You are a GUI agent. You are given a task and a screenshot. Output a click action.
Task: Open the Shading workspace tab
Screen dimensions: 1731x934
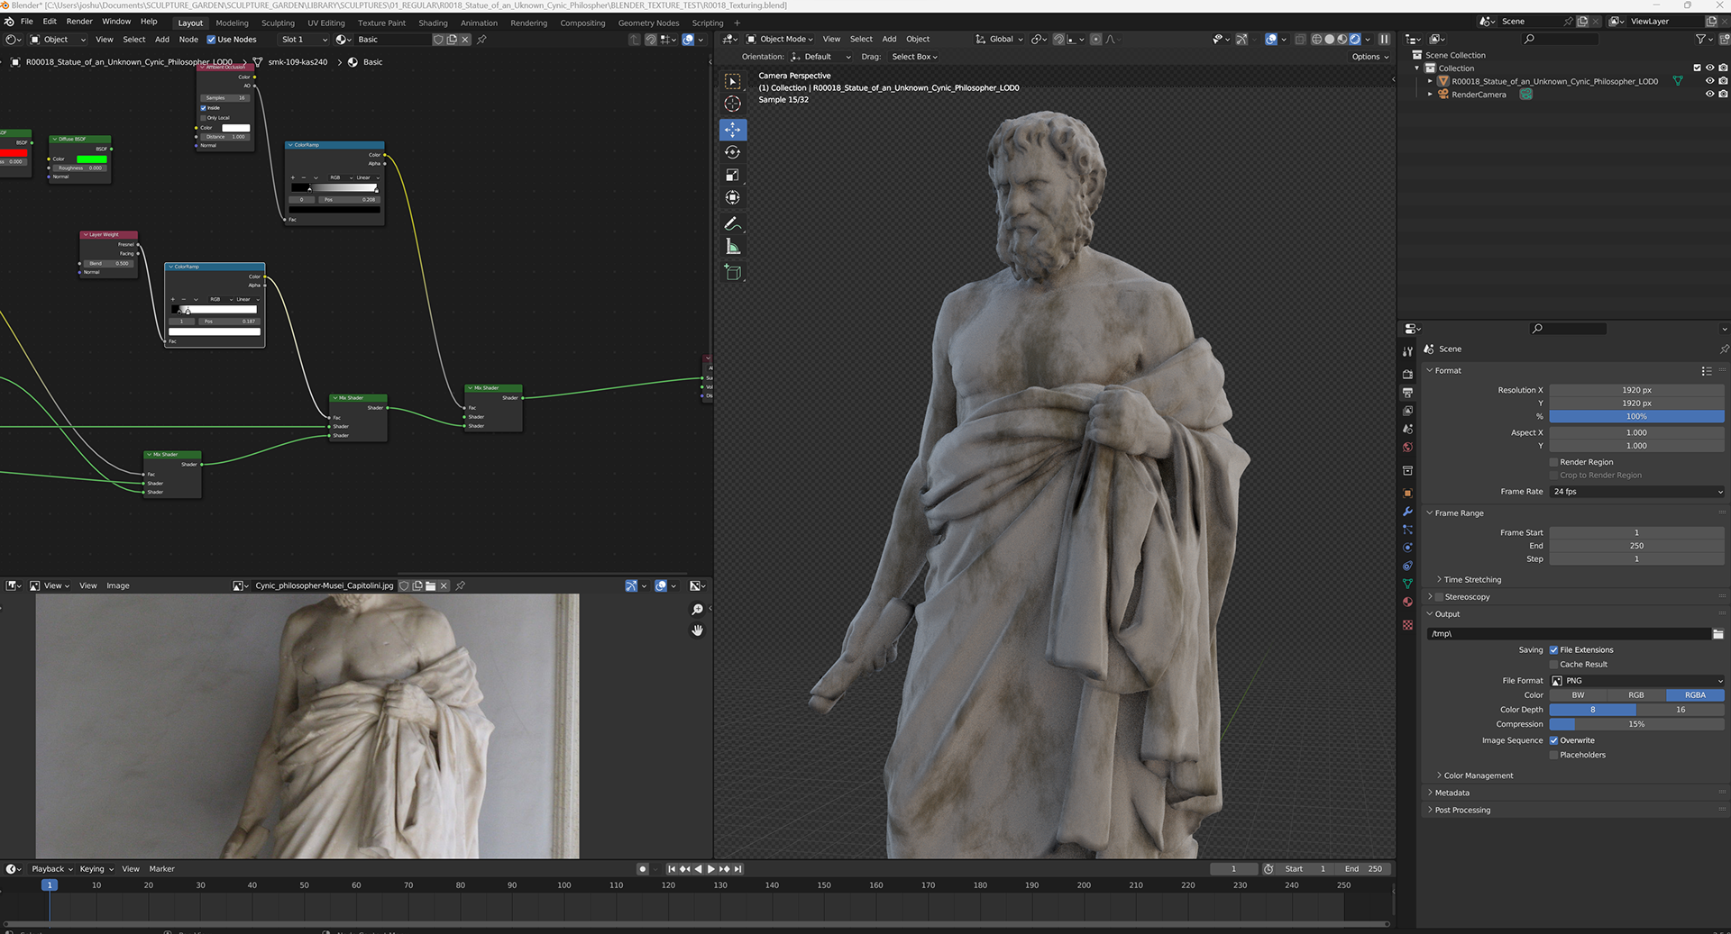[433, 23]
